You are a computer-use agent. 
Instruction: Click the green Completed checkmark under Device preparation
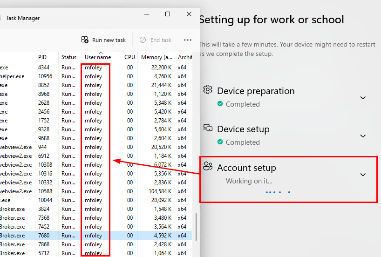(220, 104)
